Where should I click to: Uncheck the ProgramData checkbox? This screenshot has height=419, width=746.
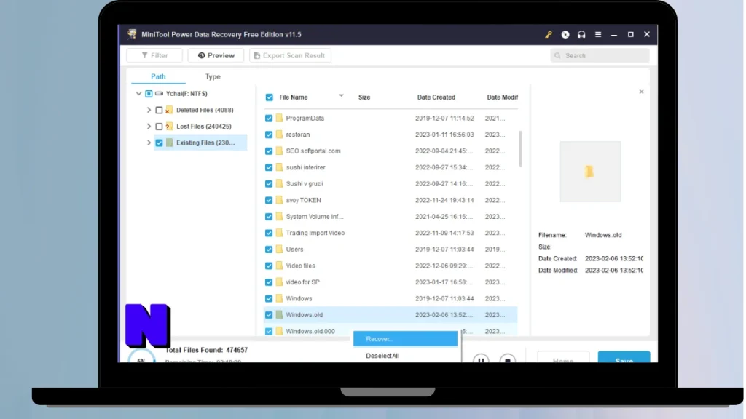pyautogui.click(x=269, y=119)
